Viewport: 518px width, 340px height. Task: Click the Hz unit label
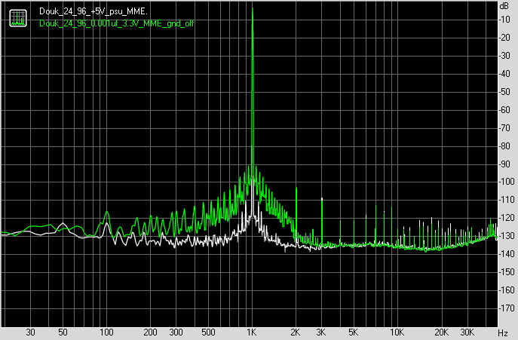(x=503, y=332)
